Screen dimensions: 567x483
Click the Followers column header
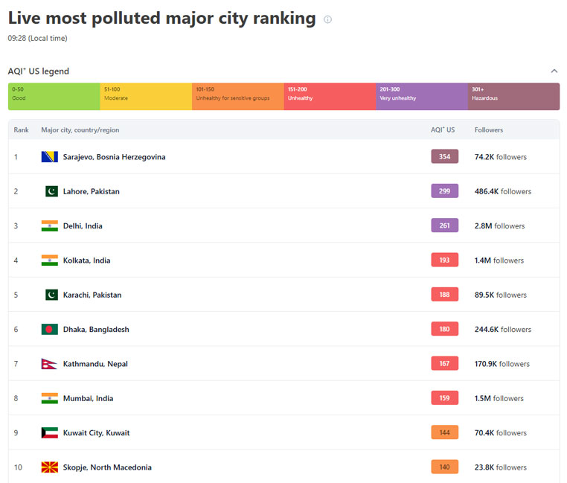(x=489, y=130)
